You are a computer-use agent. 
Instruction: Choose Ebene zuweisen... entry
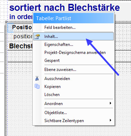point(73,70)
